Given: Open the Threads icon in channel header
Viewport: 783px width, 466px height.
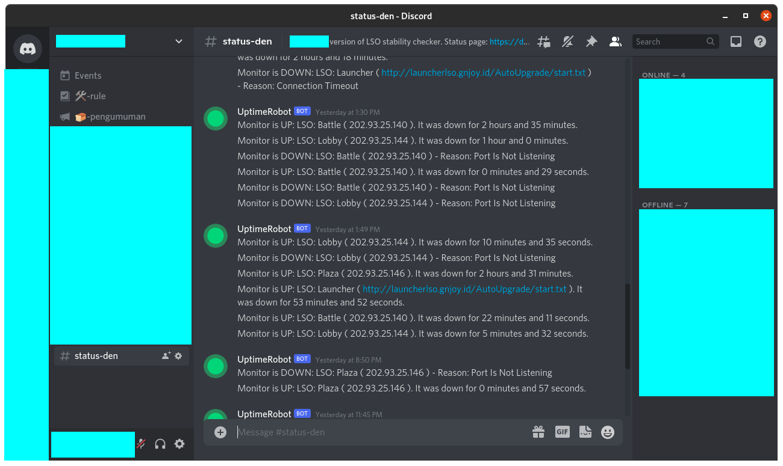Looking at the screenshot, I should pyautogui.click(x=544, y=41).
